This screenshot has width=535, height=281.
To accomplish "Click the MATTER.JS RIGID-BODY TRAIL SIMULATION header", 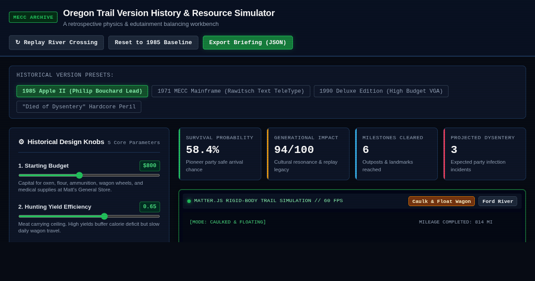I will tap(268, 201).
